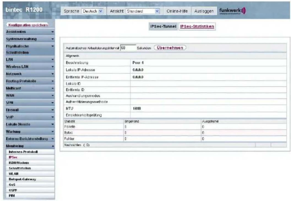Open PIM monitoring page
Image resolution: width=291 pixels, height=201 pixels.
31,195
